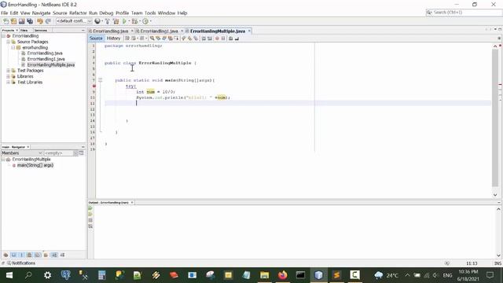Switch to ErrorHandling1.java editor tab
Screen dimensions: 503x283
[159, 31]
